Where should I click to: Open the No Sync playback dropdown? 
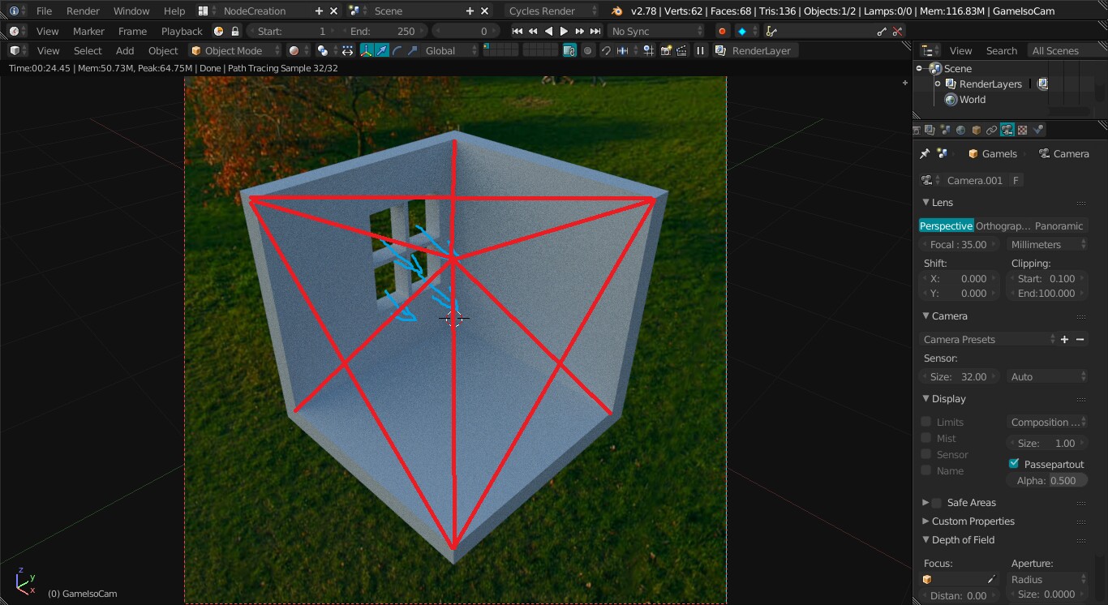click(x=657, y=31)
